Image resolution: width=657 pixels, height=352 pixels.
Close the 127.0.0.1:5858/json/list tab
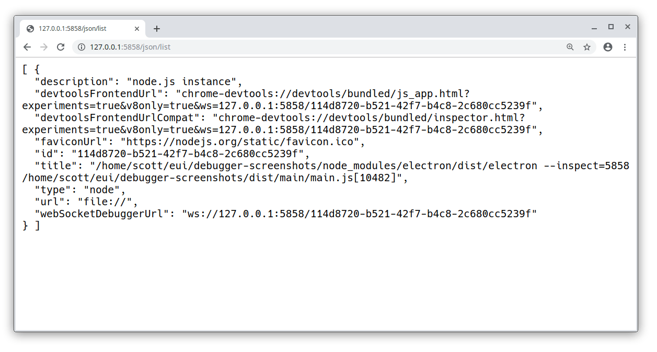137,29
